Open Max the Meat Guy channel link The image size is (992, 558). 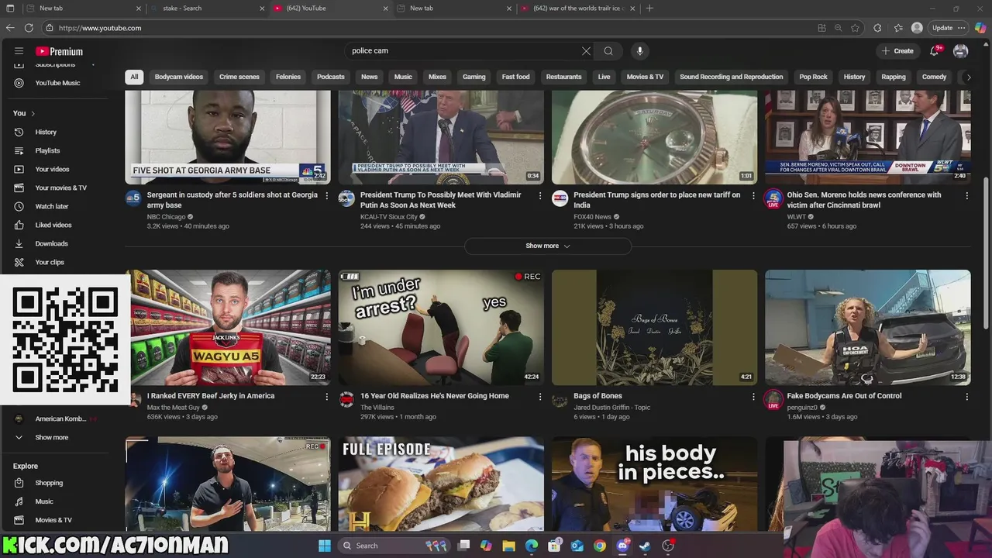click(x=174, y=408)
